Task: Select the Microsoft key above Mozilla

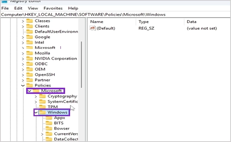Action: [45, 48]
